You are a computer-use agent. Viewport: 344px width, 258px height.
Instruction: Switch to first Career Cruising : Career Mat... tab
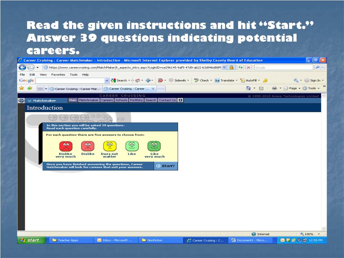pos(75,89)
